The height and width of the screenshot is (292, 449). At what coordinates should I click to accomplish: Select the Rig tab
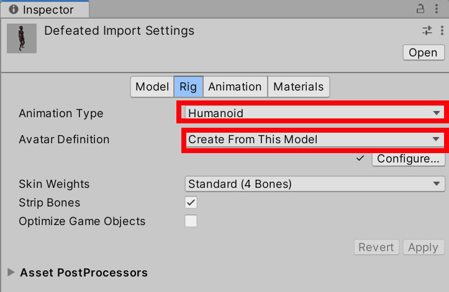[188, 87]
